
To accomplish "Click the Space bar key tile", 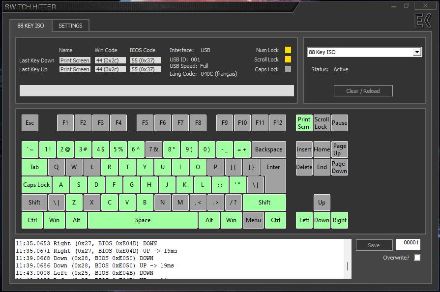I will click(143, 220).
